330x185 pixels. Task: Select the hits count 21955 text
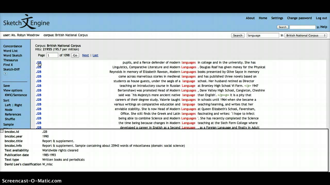pos(47,49)
